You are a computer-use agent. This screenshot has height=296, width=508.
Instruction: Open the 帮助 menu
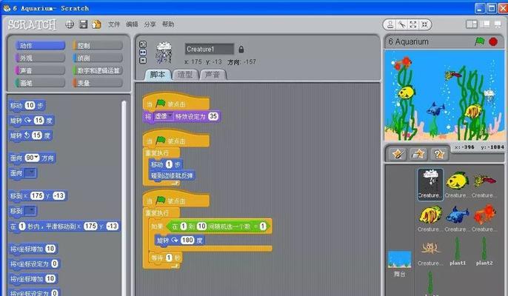coord(168,24)
